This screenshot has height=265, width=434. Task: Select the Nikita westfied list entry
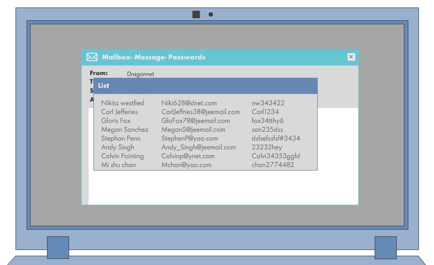(x=123, y=103)
